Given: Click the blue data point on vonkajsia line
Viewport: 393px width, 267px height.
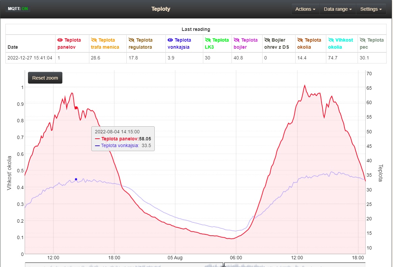Looking at the screenshot, I should [76, 179].
